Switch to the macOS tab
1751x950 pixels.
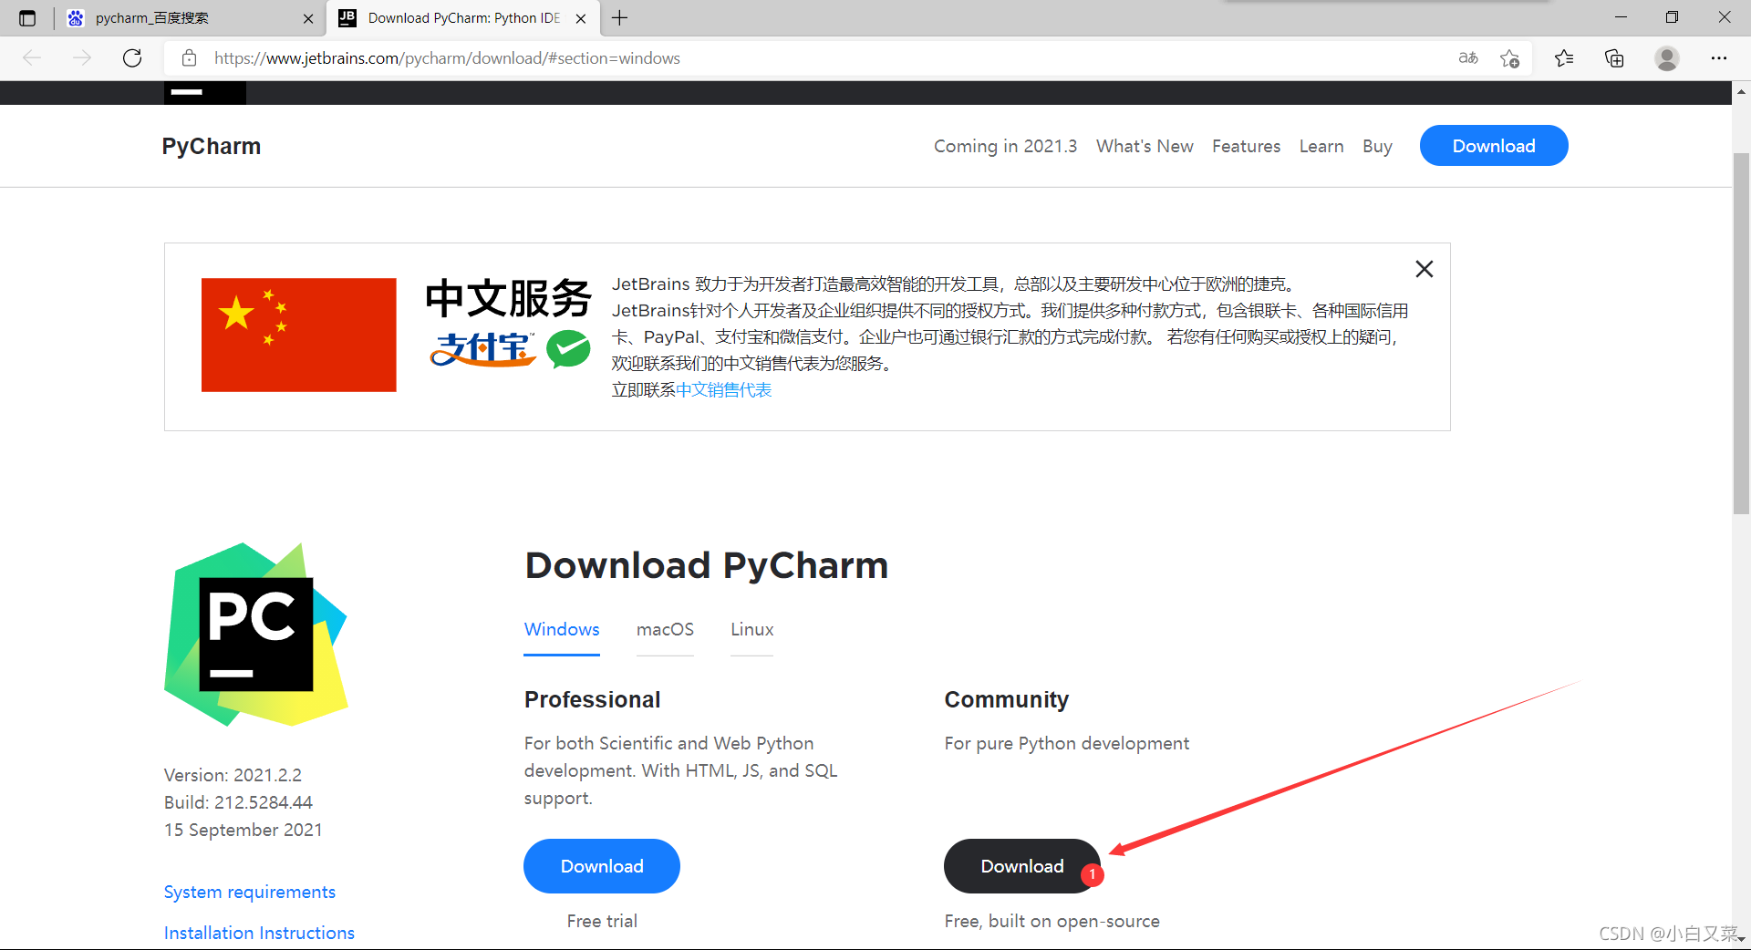[x=665, y=630]
